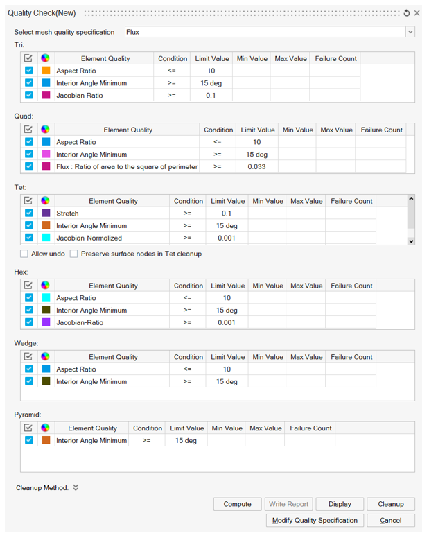Click the orange swatch for Tri Aspect Ratio
The image size is (429, 540).
click(x=46, y=71)
